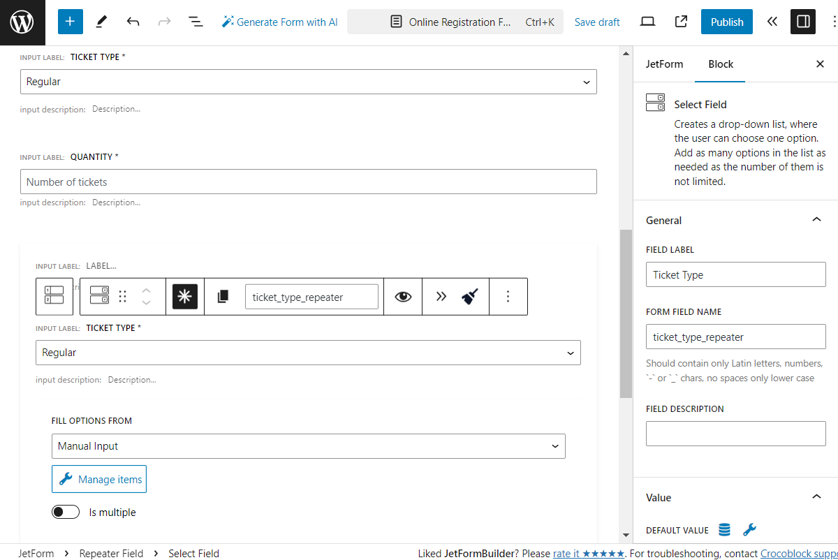Collapse the Value panel

[735, 498]
